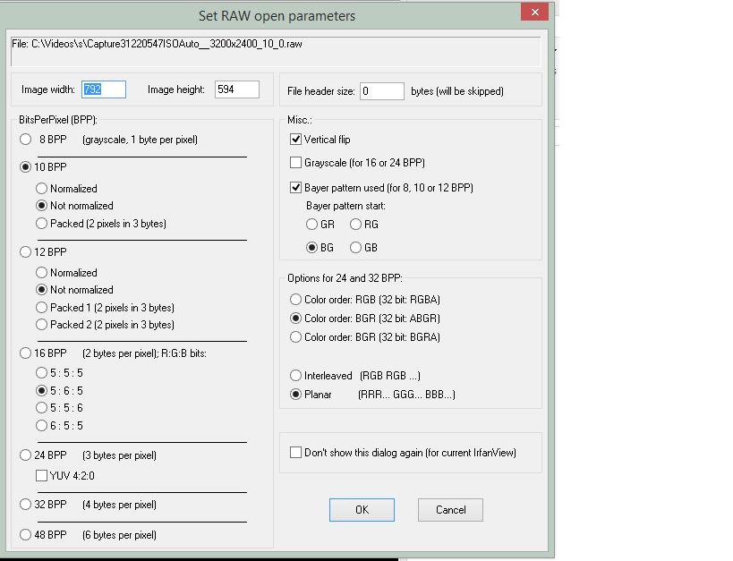The width and height of the screenshot is (733, 561).
Task: Click the Image height input field
Action: coord(237,89)
